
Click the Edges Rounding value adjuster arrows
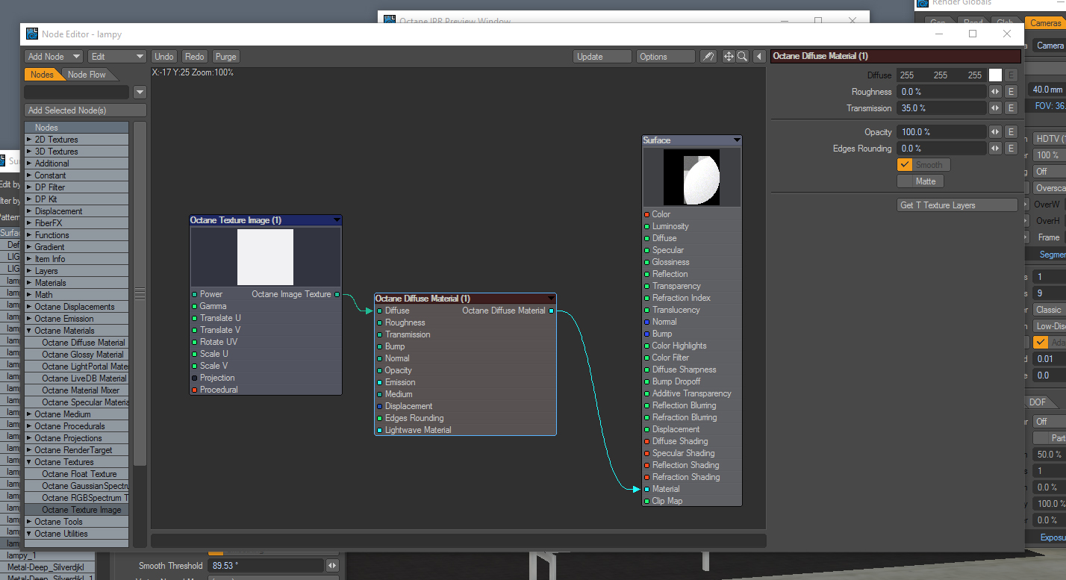point(995,149)
